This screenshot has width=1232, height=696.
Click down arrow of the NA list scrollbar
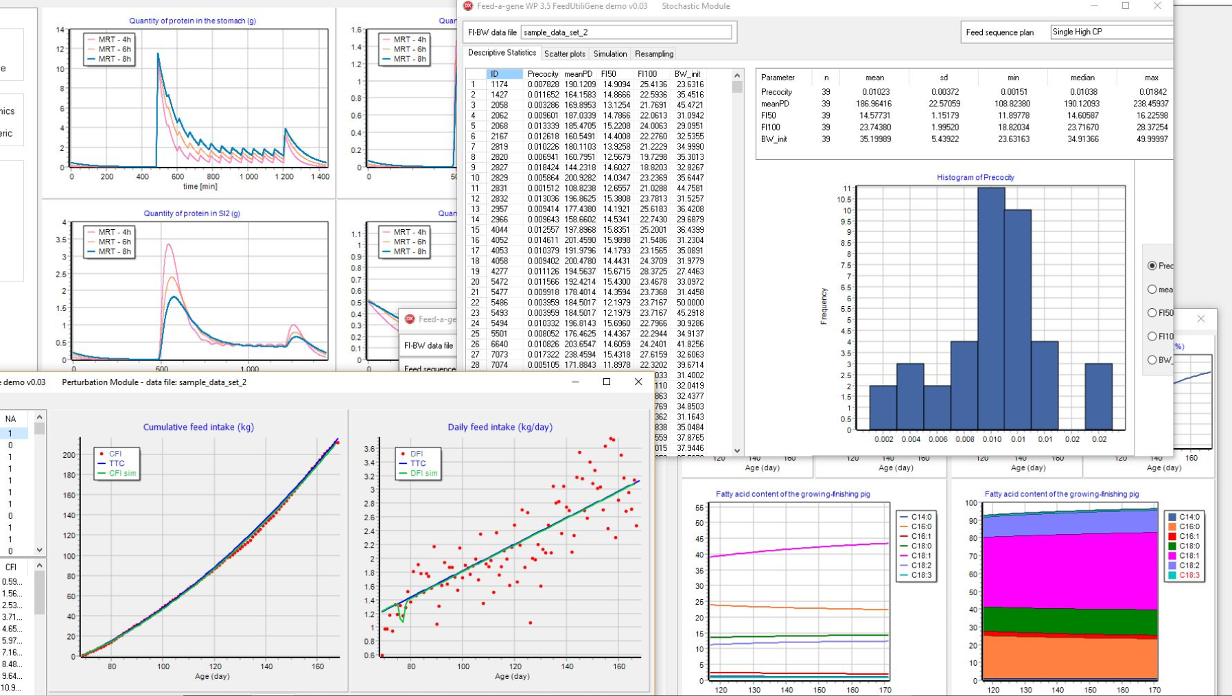click(x=39, y=550)
